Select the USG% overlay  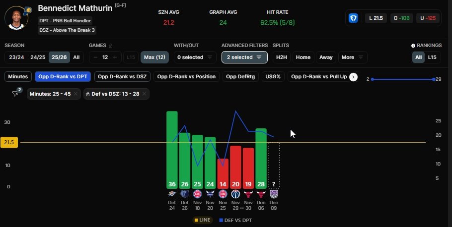(273, 77)
